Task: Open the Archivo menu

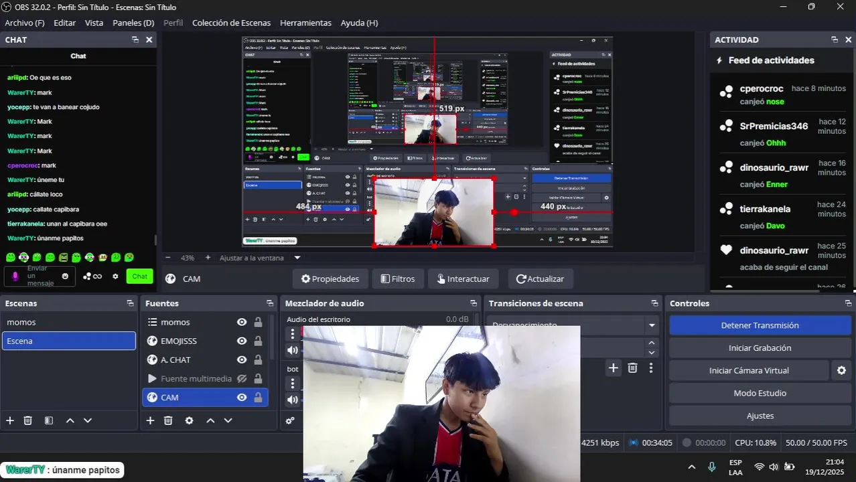Action: pos(25,23)
